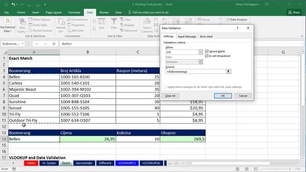306x172 pixels.
Task: Click the Select All corner triangle
Action: 5,52
